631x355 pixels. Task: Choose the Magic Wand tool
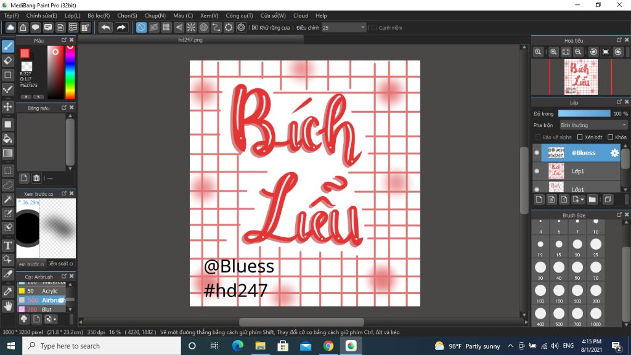pyautogui.click(x=7, y=199)
